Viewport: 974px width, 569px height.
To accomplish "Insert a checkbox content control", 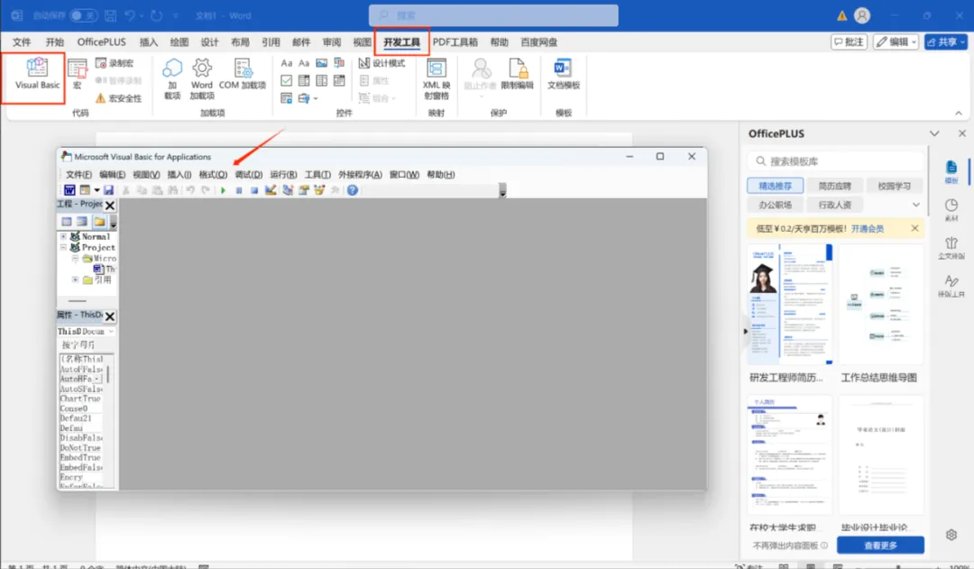I will (x=287, y=81).
